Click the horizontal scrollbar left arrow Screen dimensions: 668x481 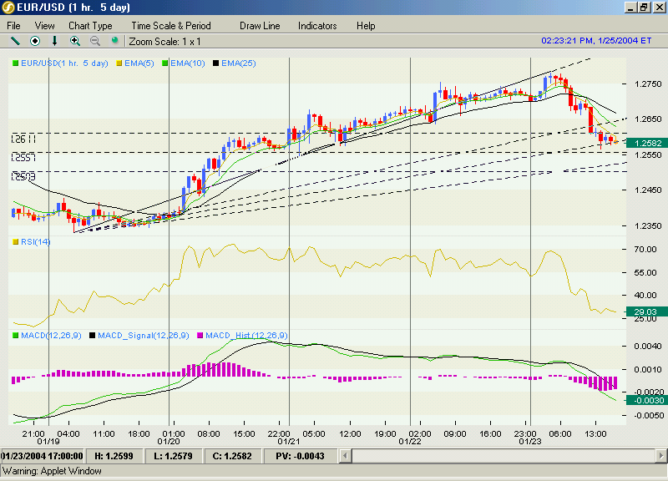[346, 456]
